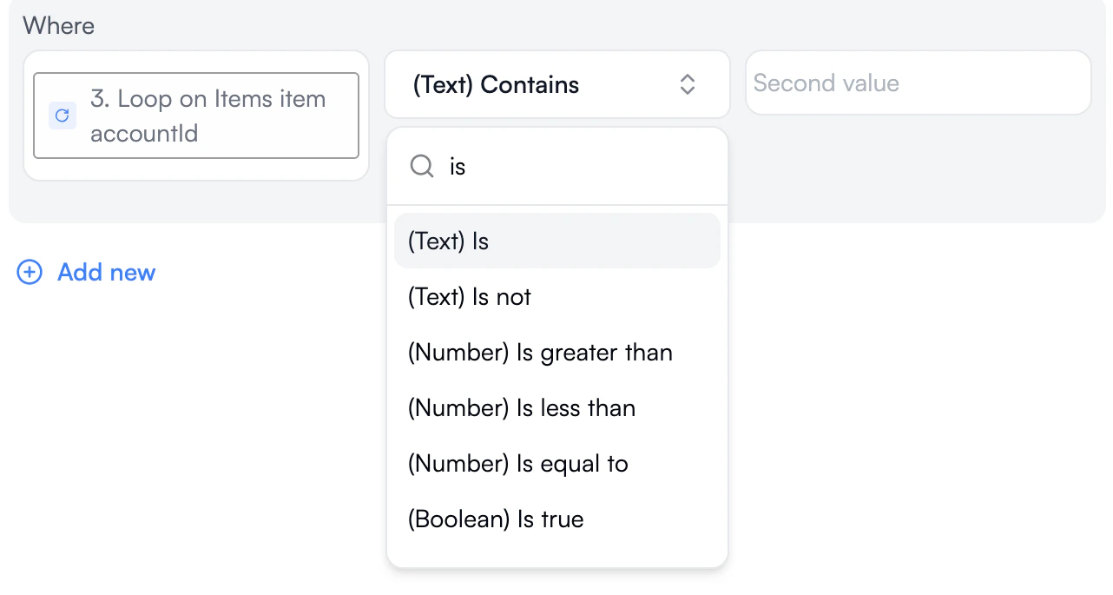This screenshot has width=1113, height=595.
Task: Click the Add new link
Action: [x=106, y=273]
